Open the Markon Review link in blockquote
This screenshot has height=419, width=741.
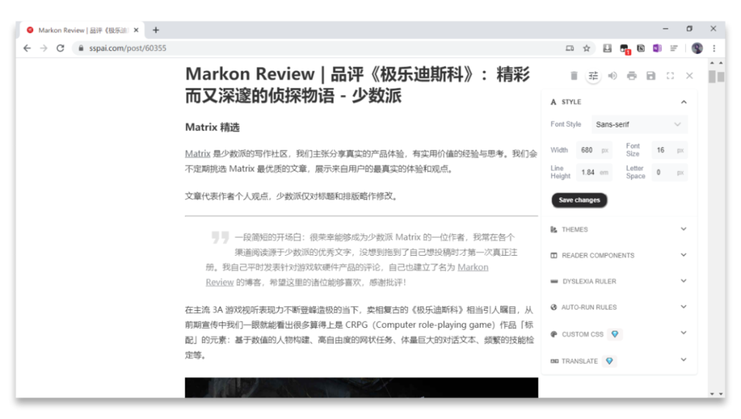(473, 267)
